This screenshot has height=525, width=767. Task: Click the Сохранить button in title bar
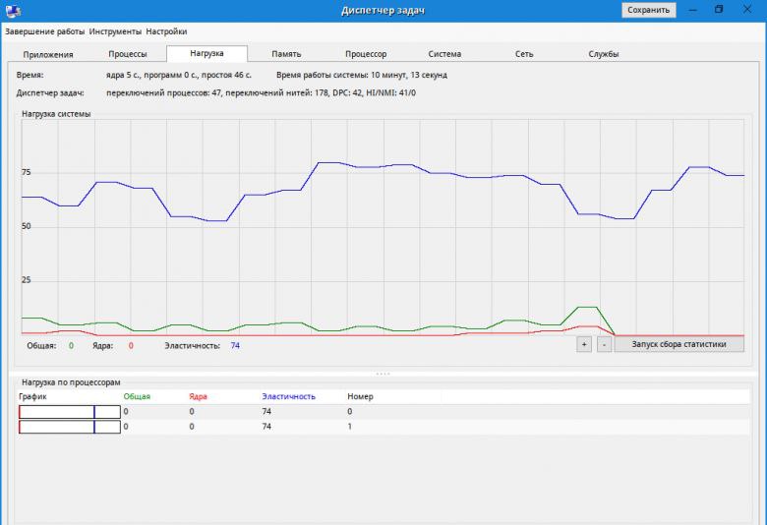[649, 10]
